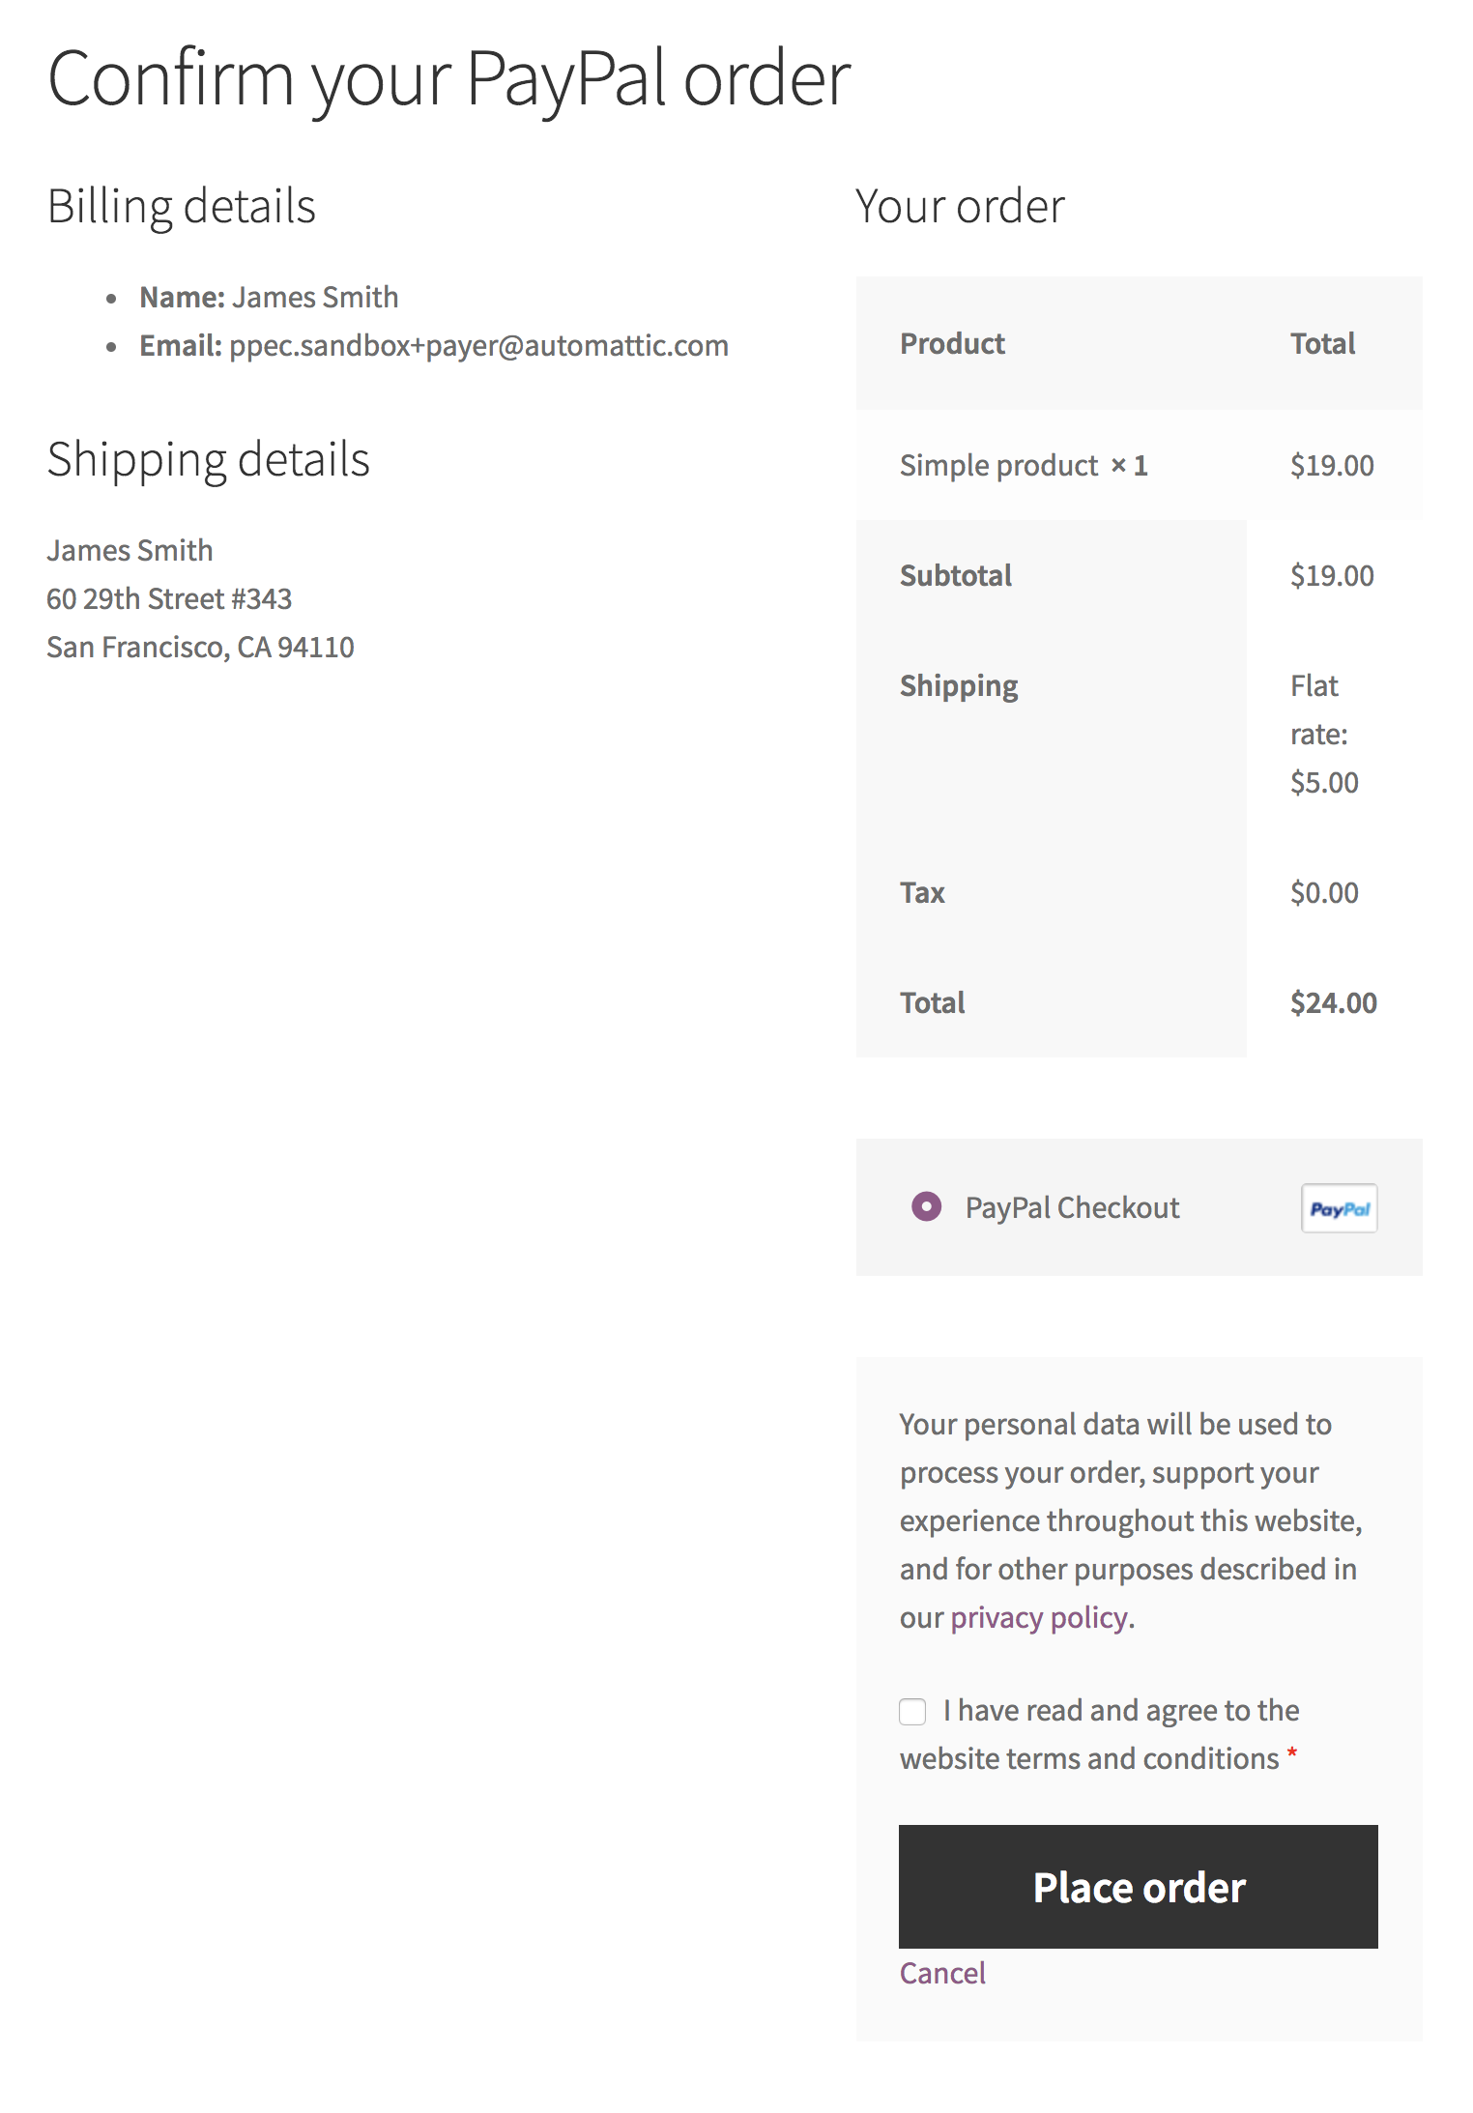Click the Cancel link
Image resolution: width=1473 pixels, height=2113 pixels.
tap(942, 1973)
